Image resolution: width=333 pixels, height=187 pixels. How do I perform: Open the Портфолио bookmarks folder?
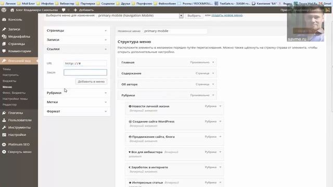coord(142,4)
